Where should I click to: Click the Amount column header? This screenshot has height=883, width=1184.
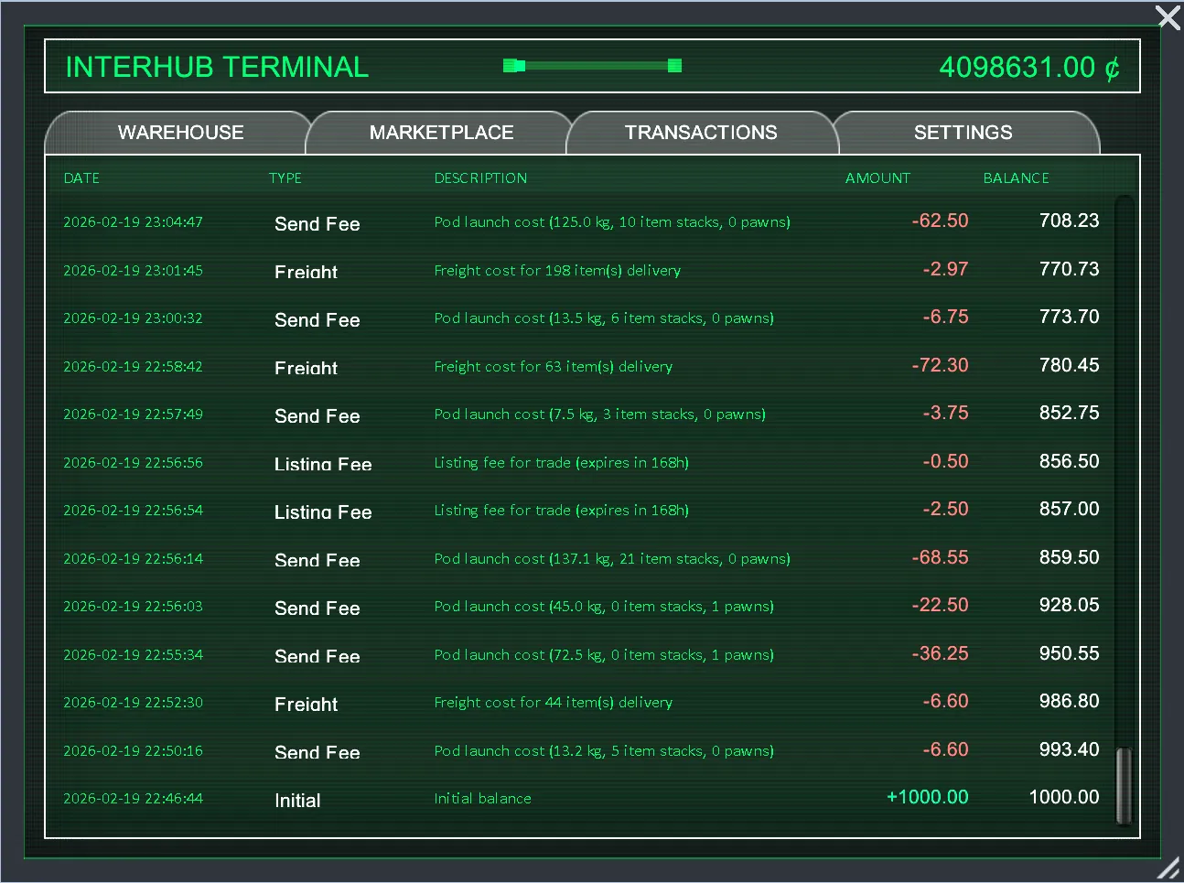(877, 178)
